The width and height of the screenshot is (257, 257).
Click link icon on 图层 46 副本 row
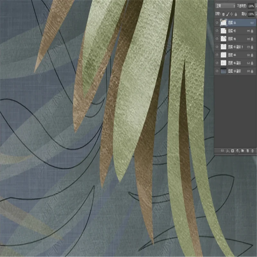pos(248,63)
